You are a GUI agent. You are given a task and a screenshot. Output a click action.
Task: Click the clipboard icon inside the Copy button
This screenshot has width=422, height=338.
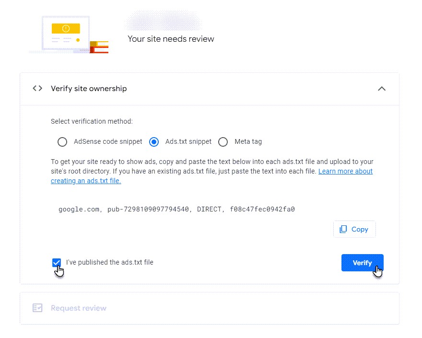[x=343, y=229]
